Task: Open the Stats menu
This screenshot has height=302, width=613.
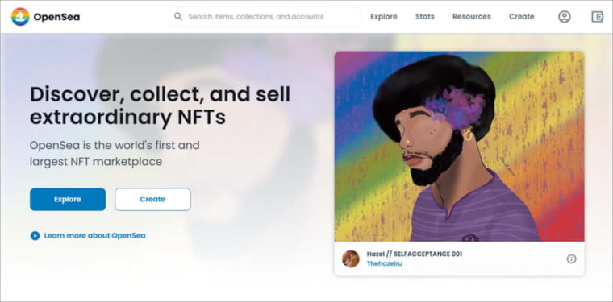Action: tap(425, 17)
